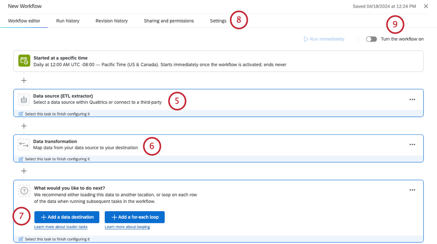Open the Sharing and permissions tab

[169, 21]
